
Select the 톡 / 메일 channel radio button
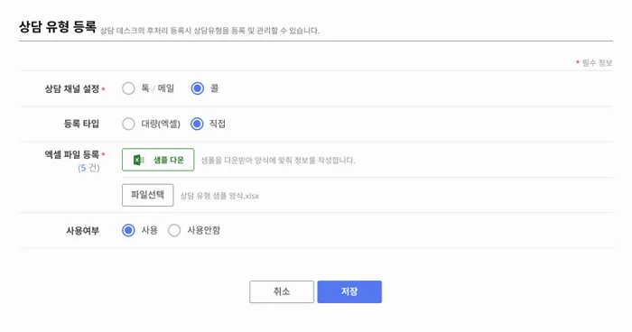click(128, 88)
